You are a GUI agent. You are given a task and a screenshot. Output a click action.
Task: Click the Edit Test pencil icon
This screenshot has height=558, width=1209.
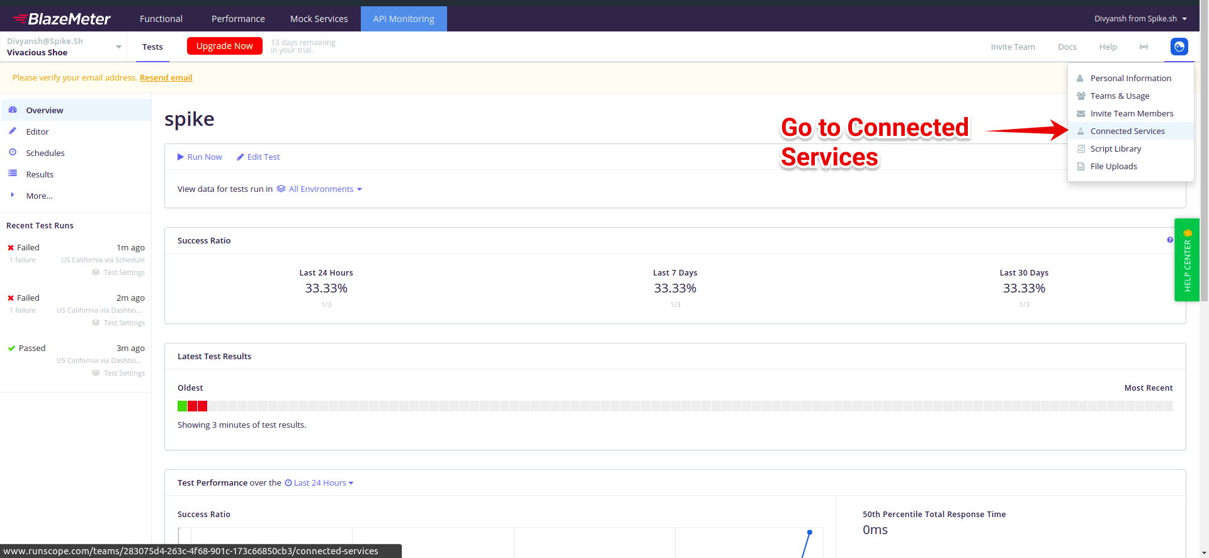click(x=240, y=157)
